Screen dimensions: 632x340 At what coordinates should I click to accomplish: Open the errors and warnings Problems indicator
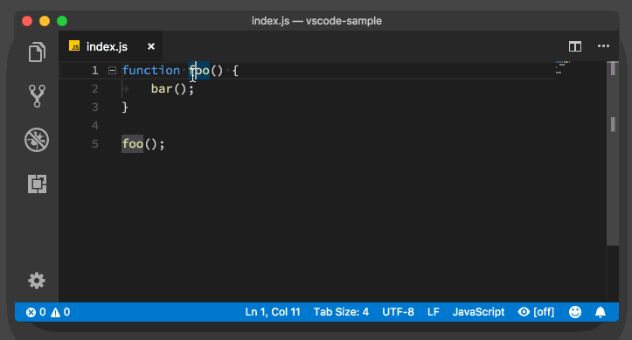pyautogui.click(x=48, y=312)
